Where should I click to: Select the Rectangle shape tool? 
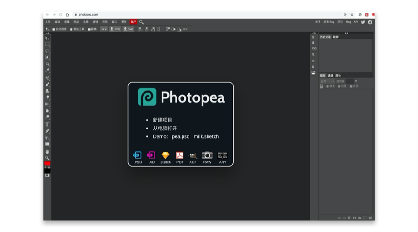(x=47, y=144)
